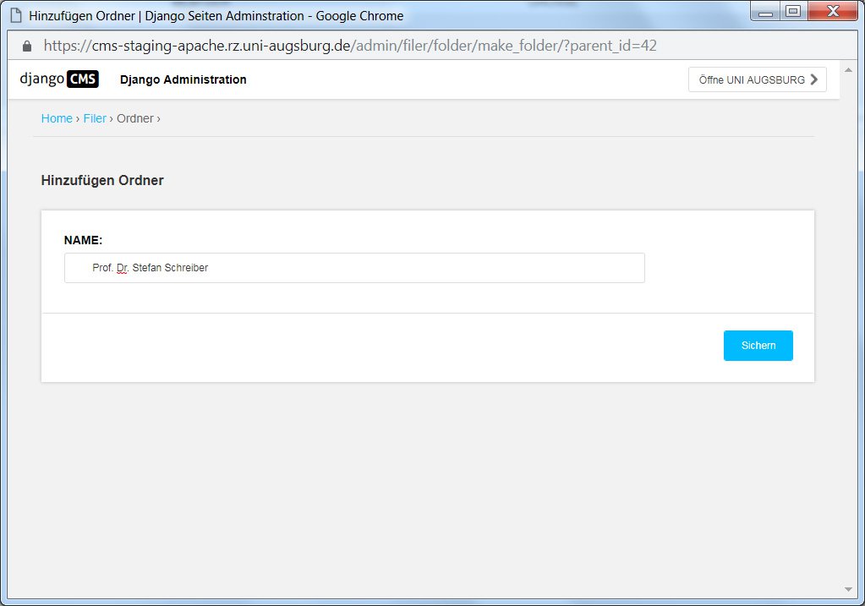The image size is (865, 606).
Task: Click the Ordner breadcrumb text
Action: tap(135, 118)
